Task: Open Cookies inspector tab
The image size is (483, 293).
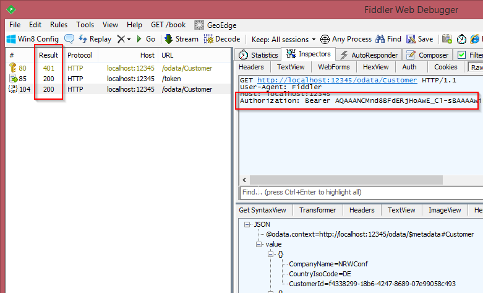Action: 446,67
